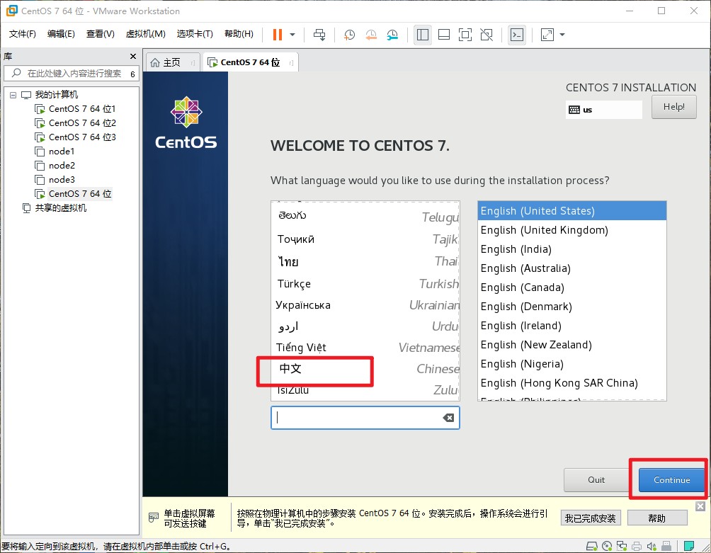This screenshot has width=711, height=553.
Task: Select English (Canada) locale
Action: [571, 287]
